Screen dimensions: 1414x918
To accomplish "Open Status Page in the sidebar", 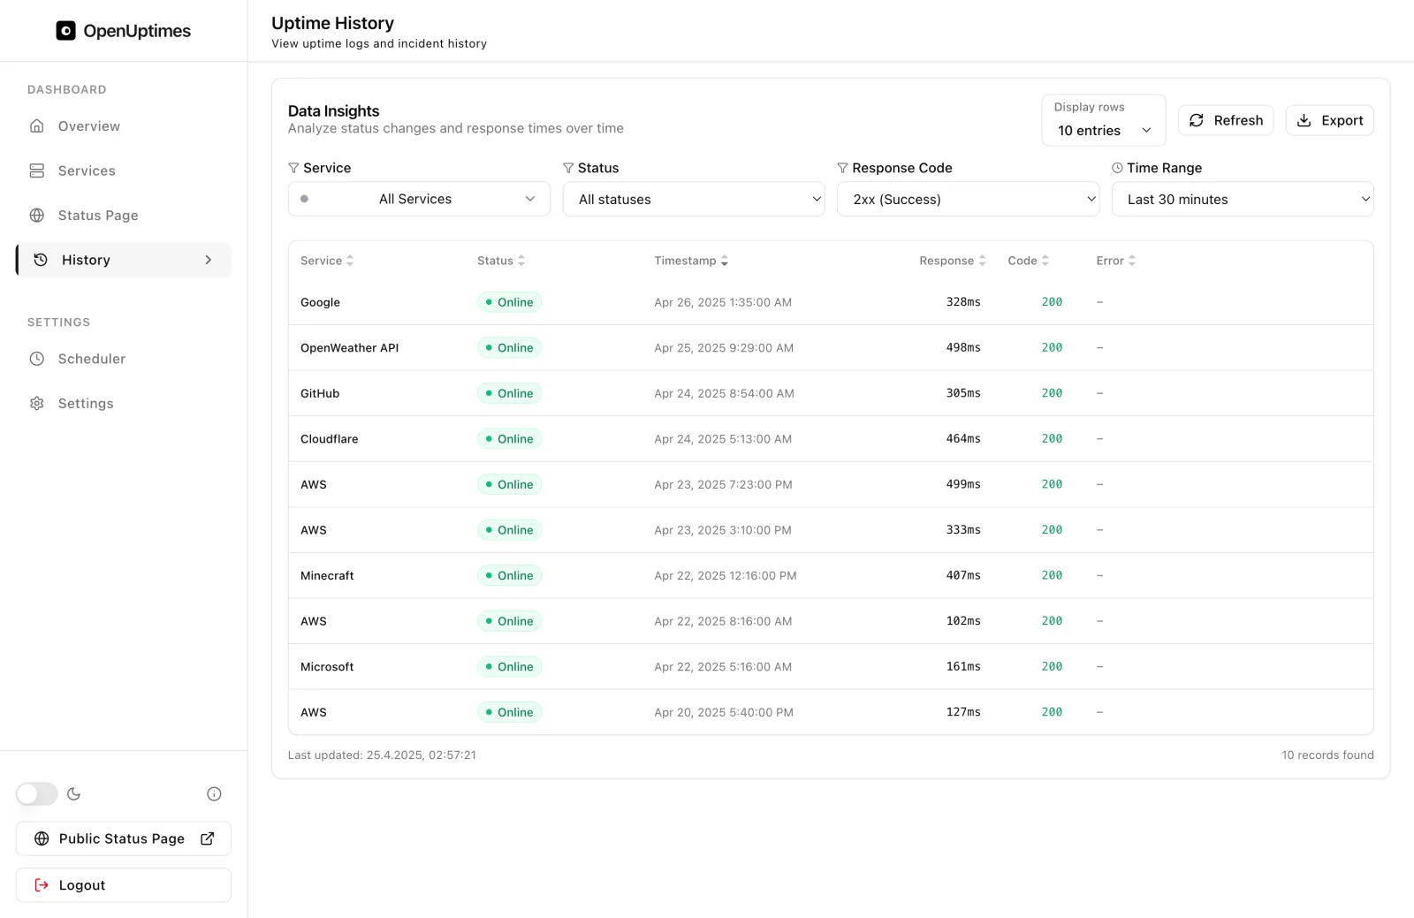I will pos(124,216).
